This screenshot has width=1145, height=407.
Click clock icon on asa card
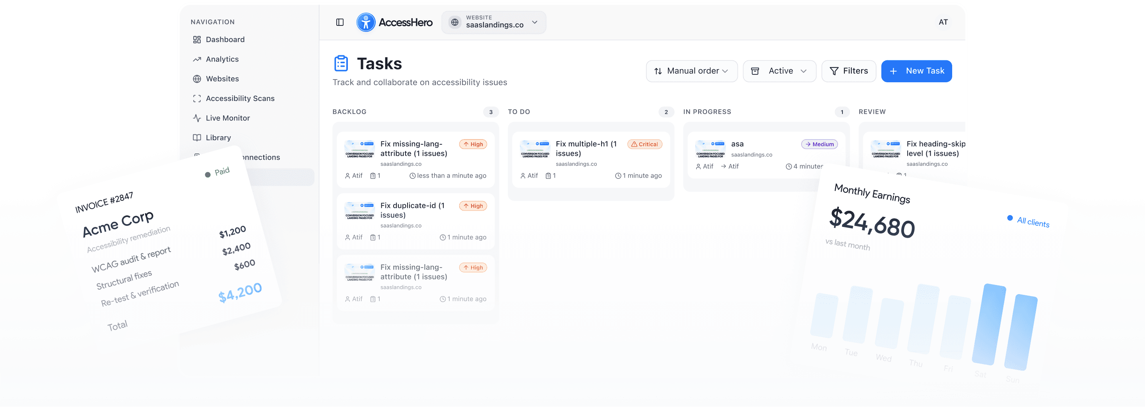coord(788,167)
